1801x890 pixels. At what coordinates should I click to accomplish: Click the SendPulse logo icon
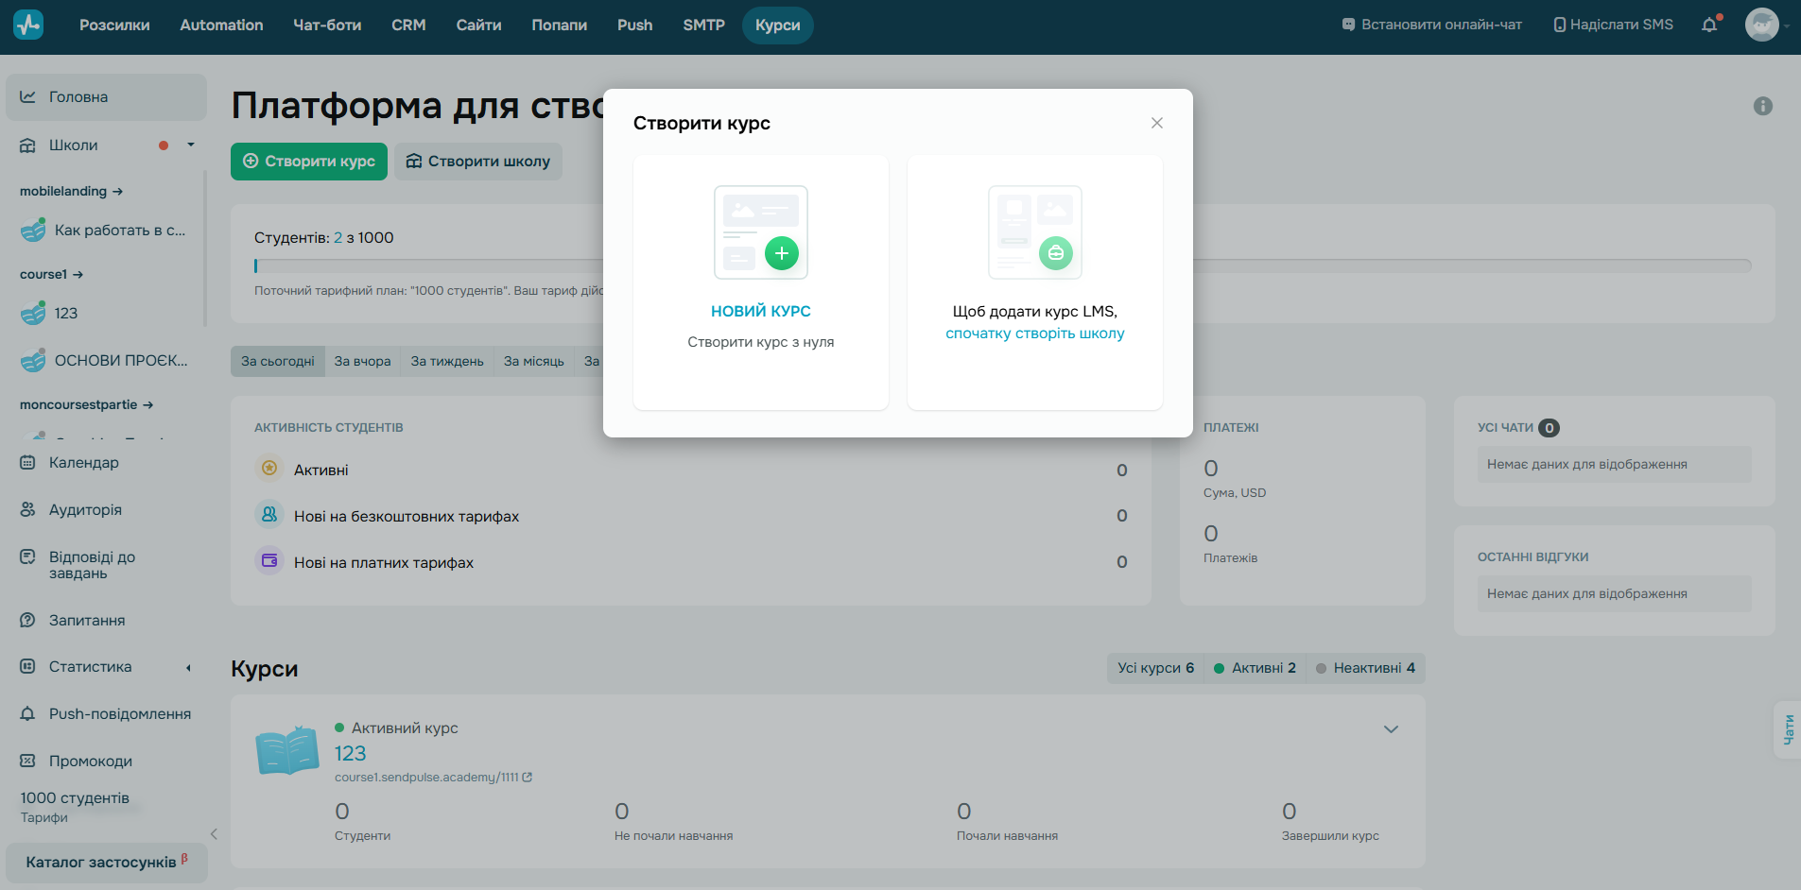click(x=28, y=25)
